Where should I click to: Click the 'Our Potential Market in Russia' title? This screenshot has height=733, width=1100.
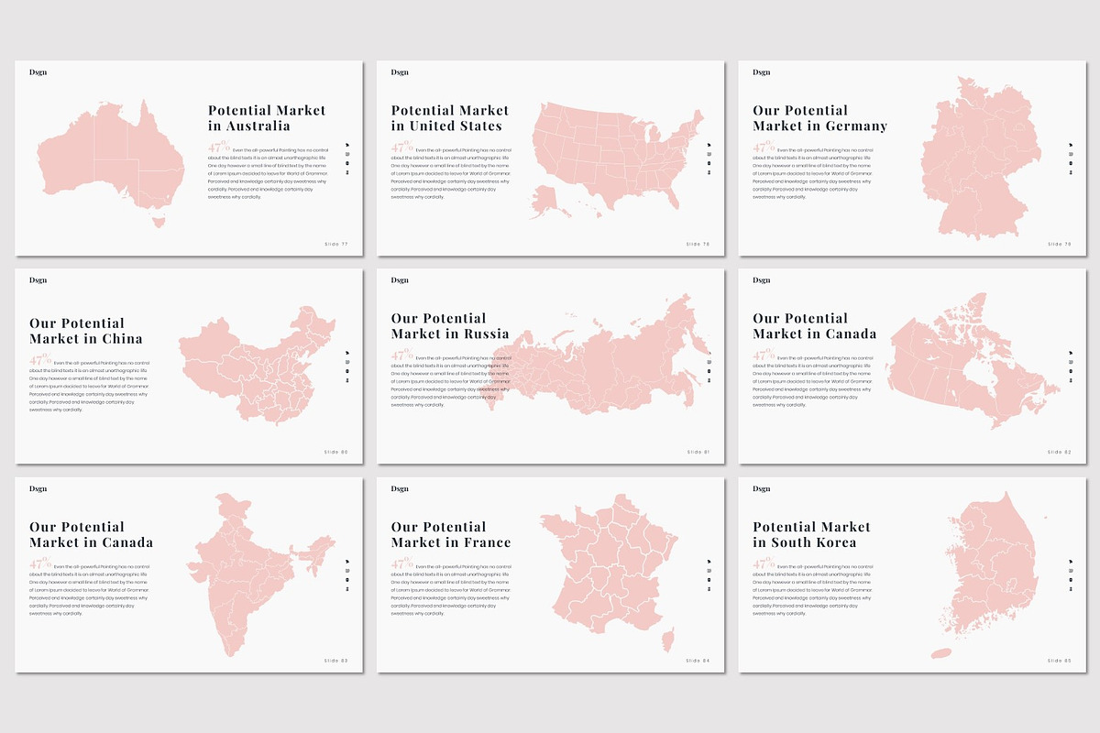450,326
